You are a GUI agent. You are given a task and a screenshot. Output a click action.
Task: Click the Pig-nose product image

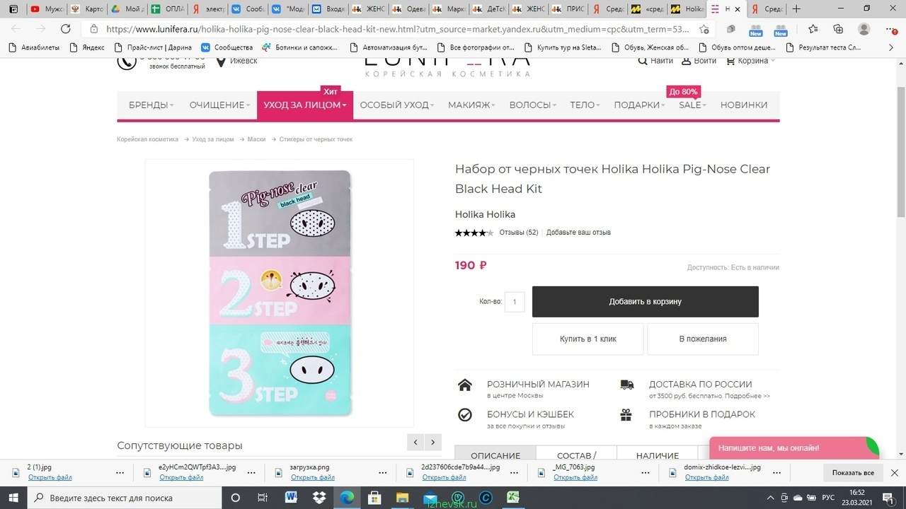pyautogui.click(x=280, y=293)
